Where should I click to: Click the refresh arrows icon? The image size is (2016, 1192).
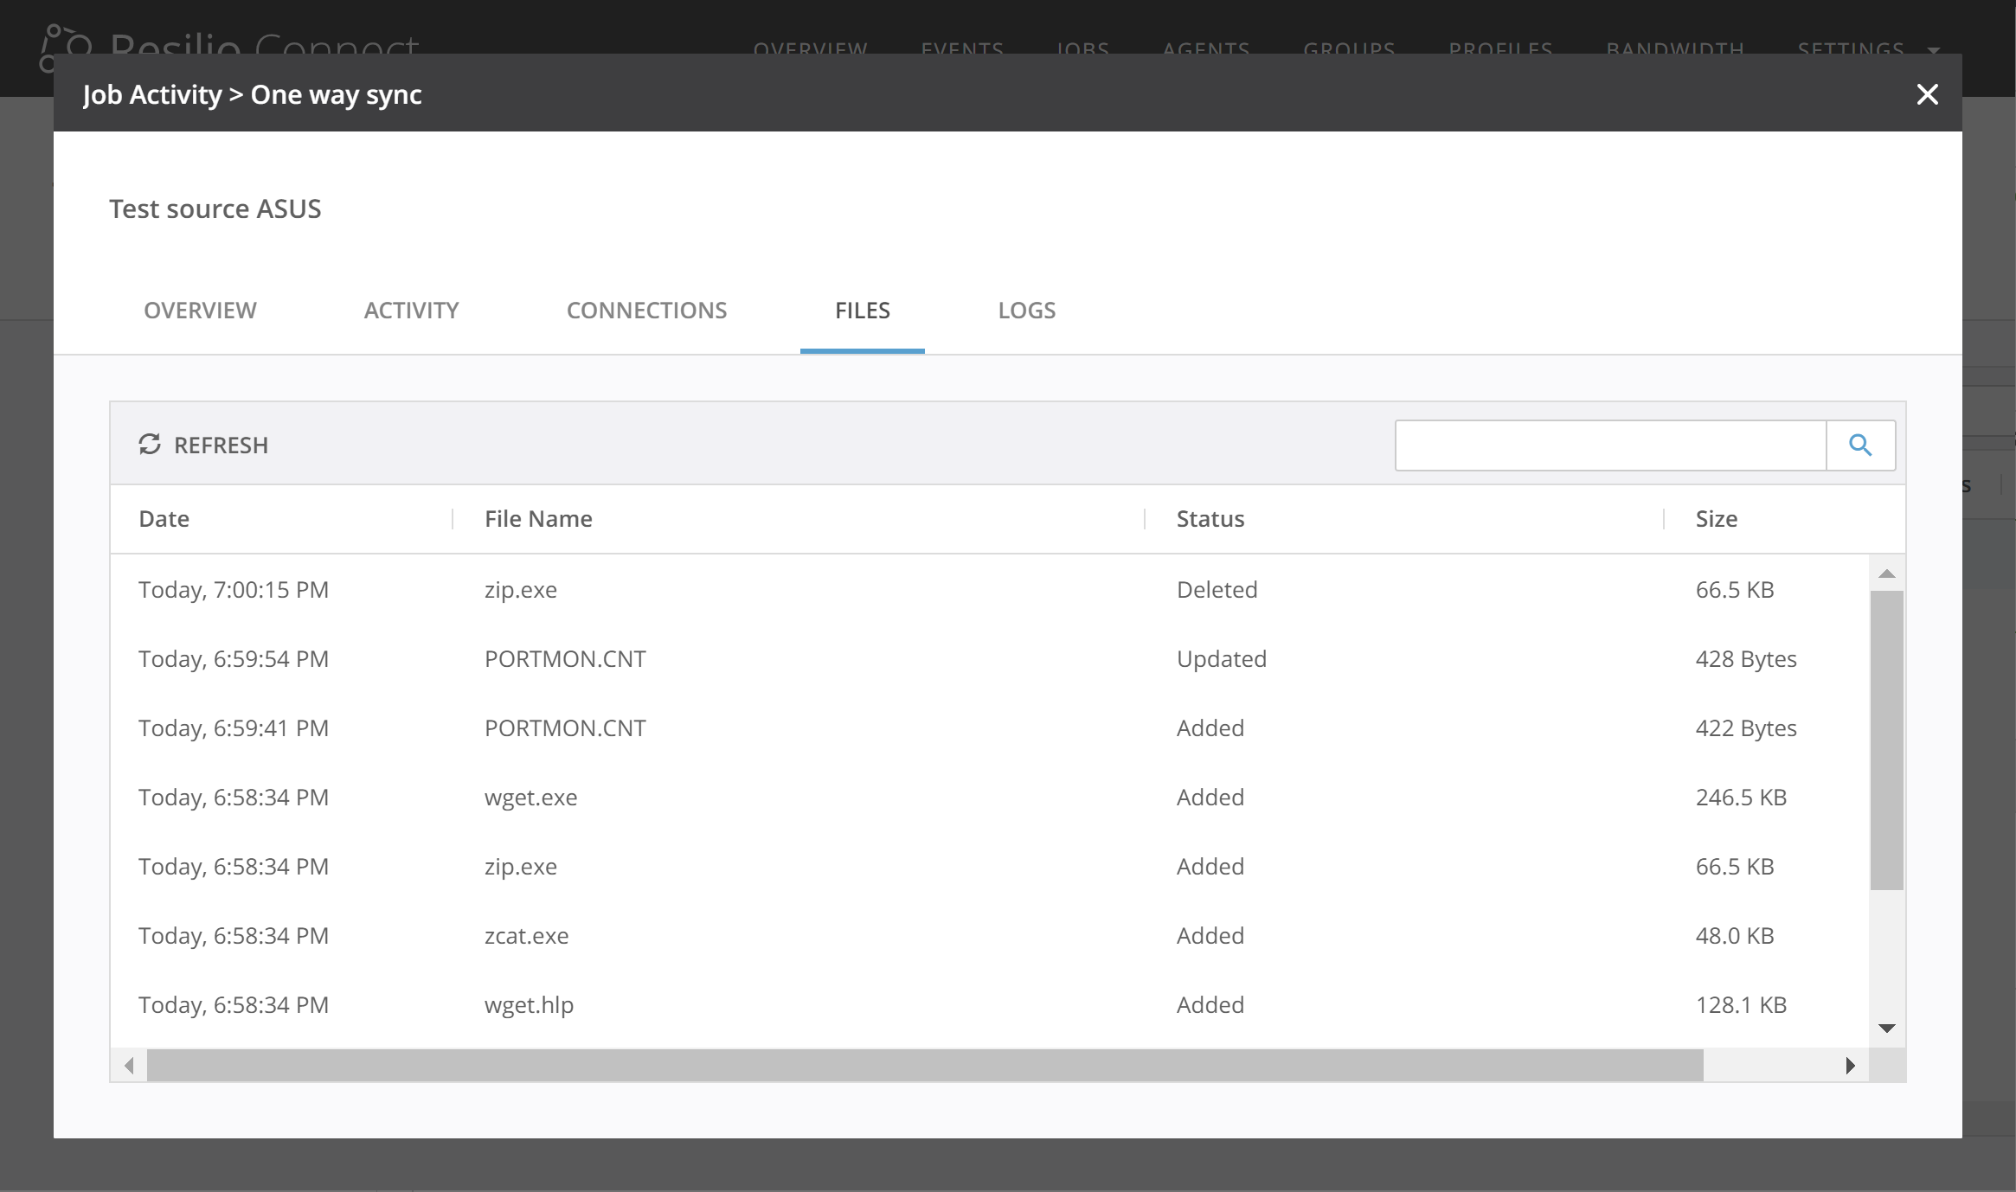(x=150, y=445)
